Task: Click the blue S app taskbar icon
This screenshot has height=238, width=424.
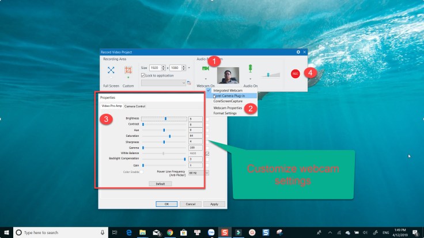Action: 266,232
